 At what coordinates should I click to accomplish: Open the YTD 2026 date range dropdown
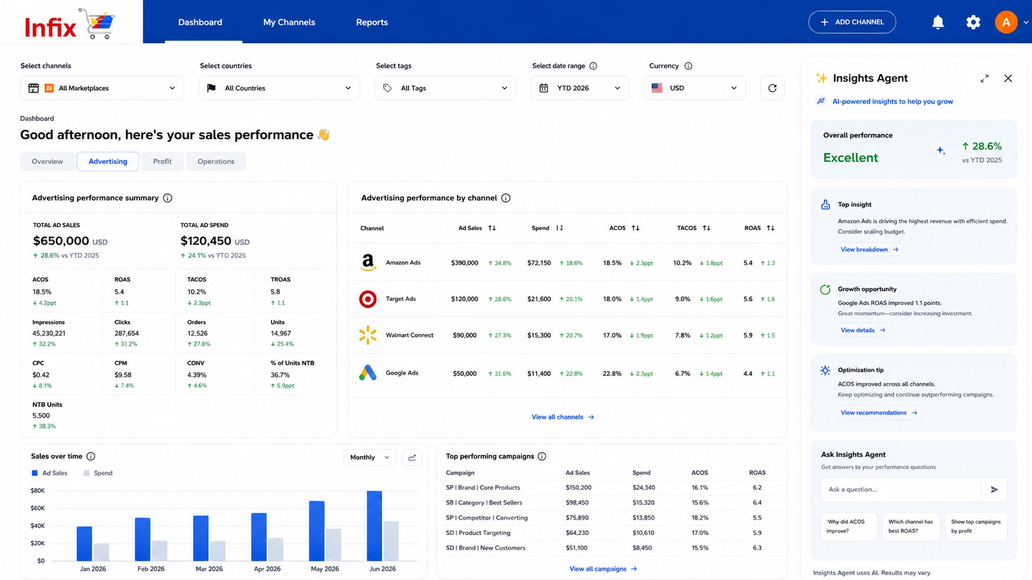[580, 88]
